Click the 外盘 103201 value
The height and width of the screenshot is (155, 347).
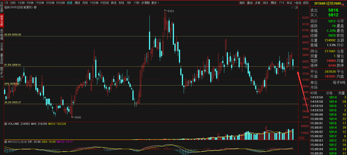tap(331, 76)
